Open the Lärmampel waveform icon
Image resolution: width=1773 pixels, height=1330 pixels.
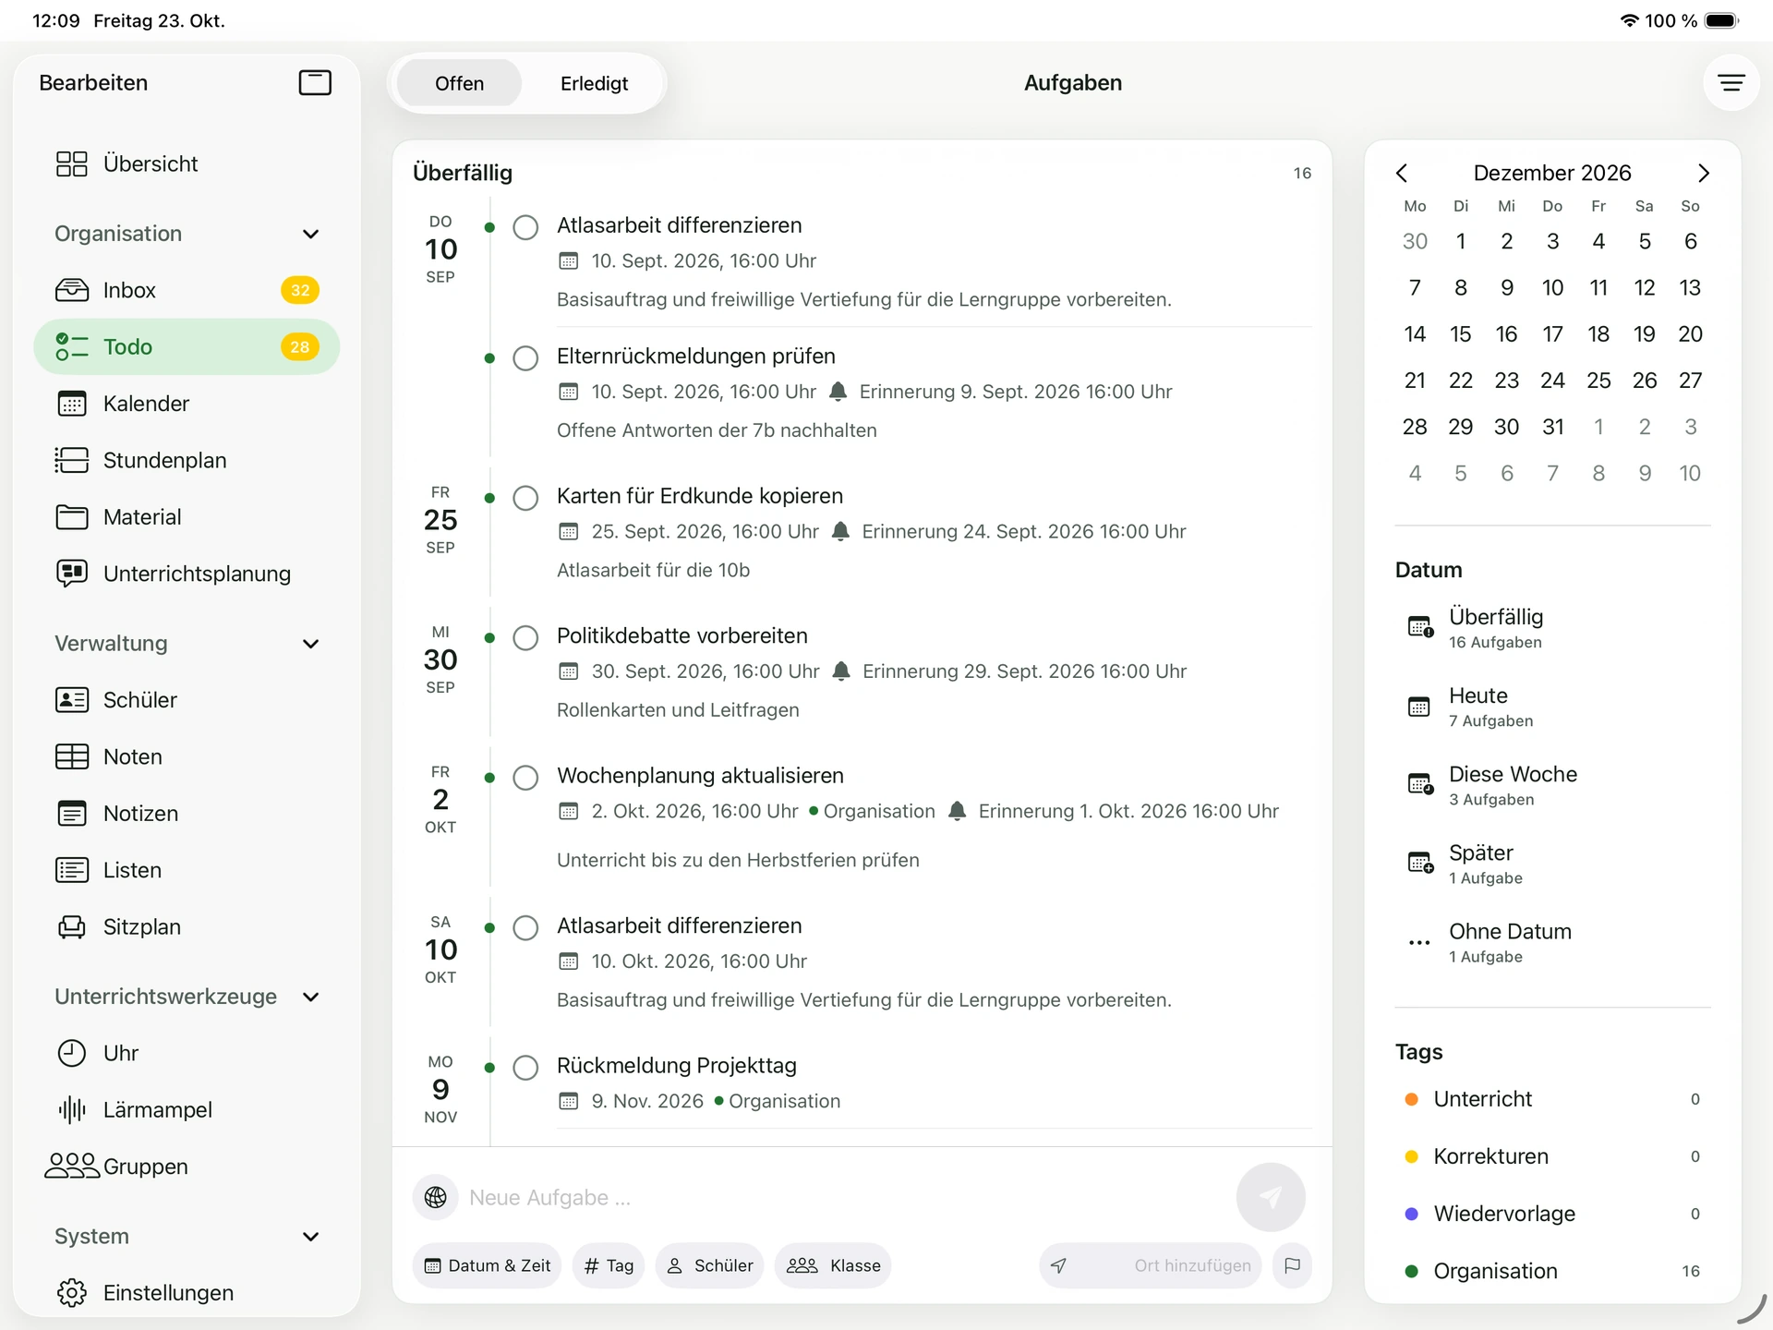(x=72, y=1109)
